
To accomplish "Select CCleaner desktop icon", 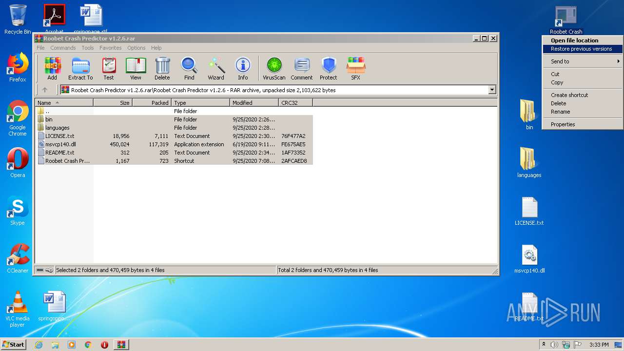I will (x=18, y=258).
